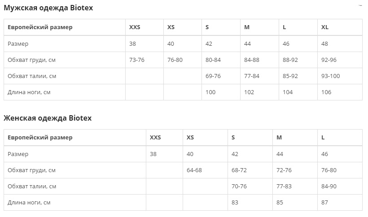
Task: Select the 92-96 chest measurement cell
Action: coord(329,60)
